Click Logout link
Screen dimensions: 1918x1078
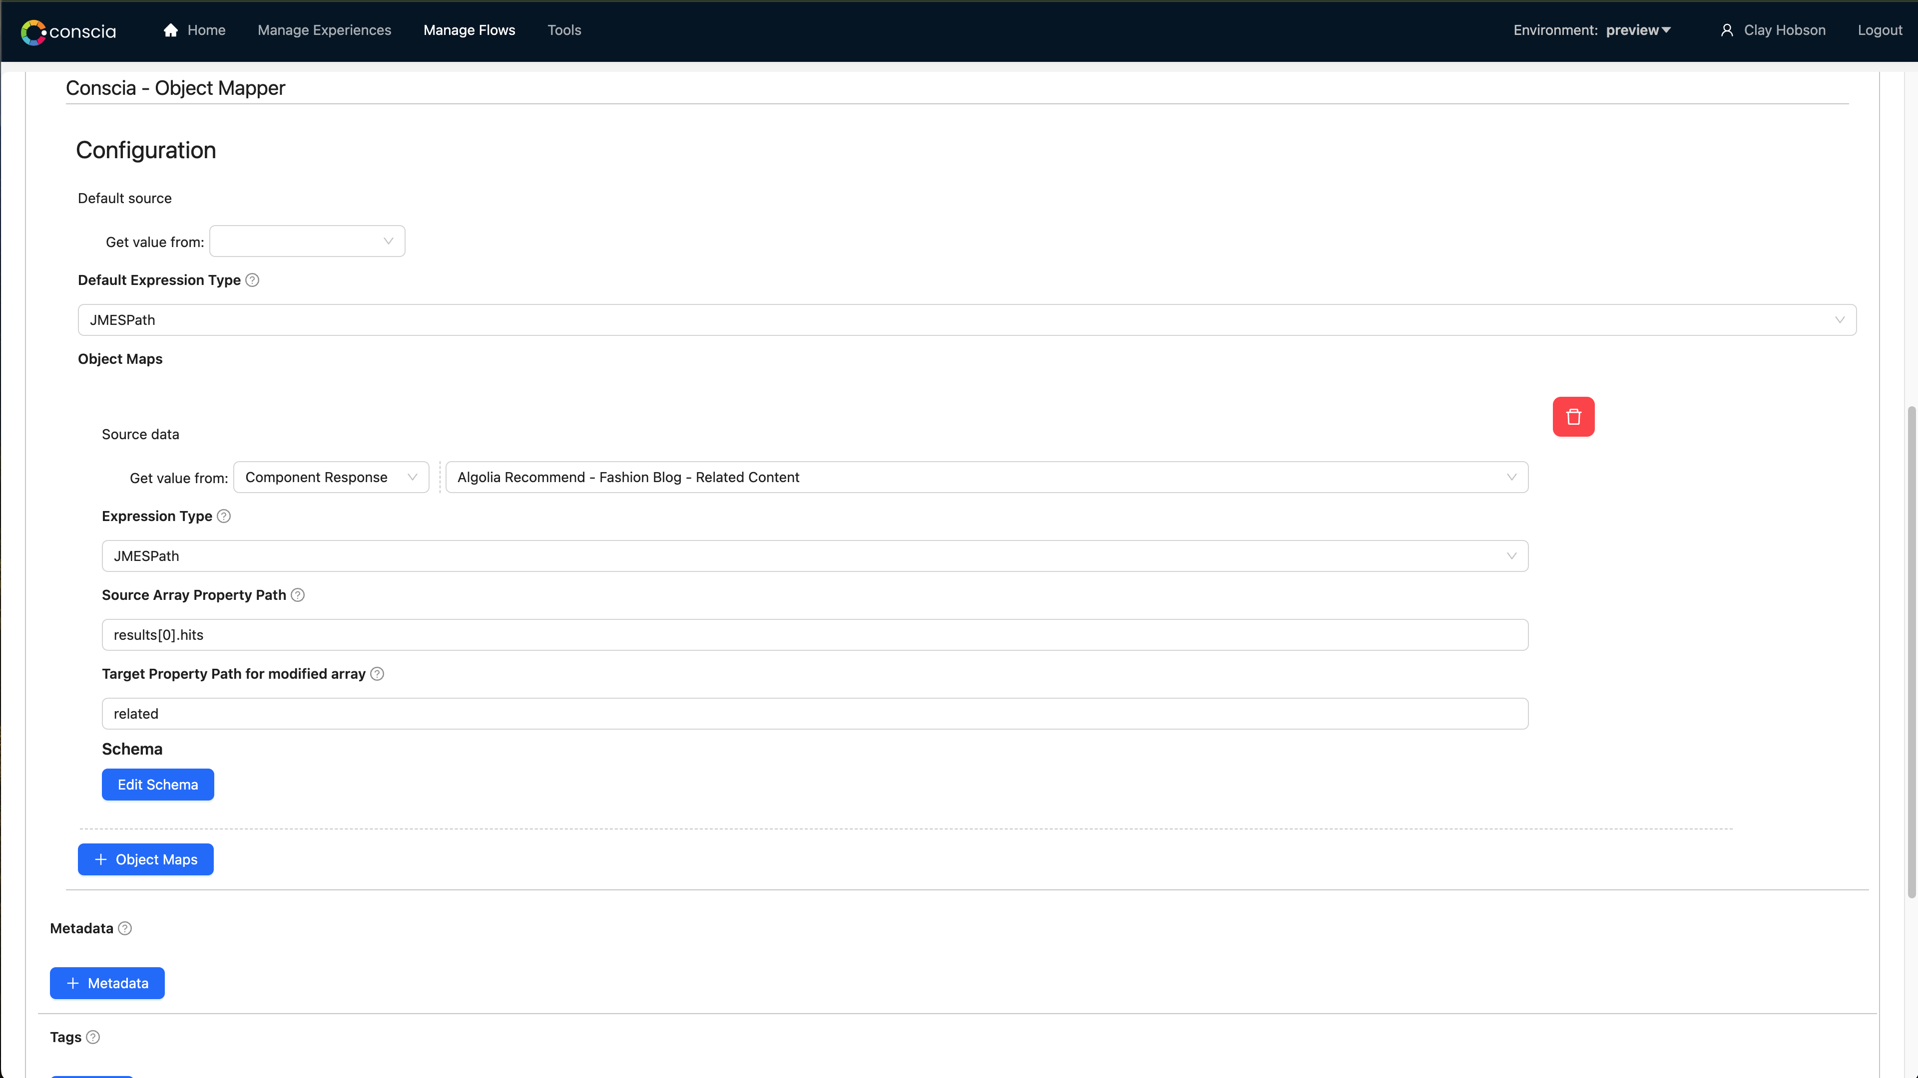click(x=1879, y=30)
